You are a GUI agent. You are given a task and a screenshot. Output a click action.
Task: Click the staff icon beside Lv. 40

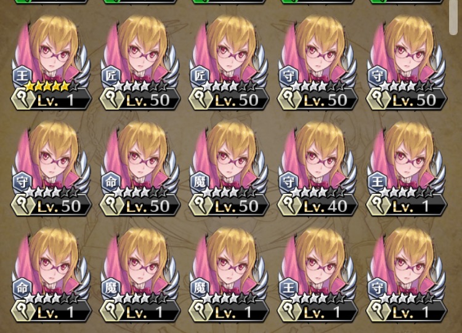pos(289,205)
